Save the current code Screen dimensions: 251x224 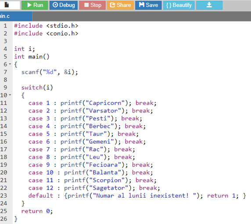pos(148,5)
